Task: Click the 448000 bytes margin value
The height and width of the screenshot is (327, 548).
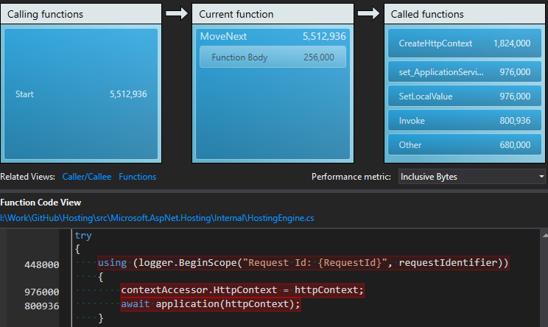Action: click(41, 265)
